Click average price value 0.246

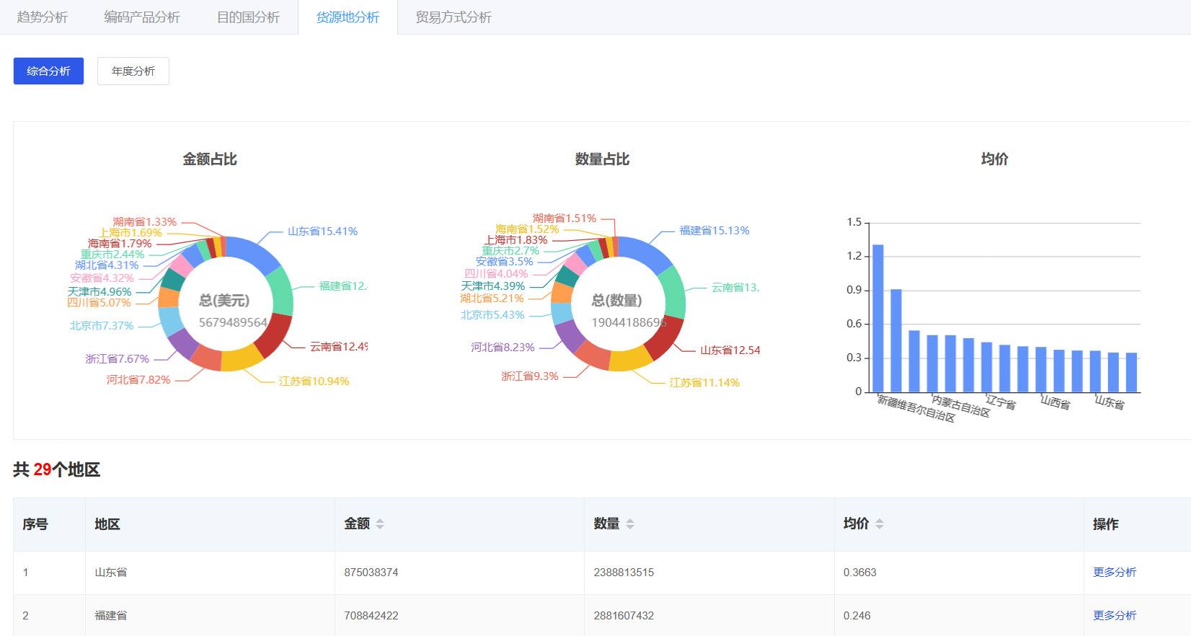coord(857,616)
